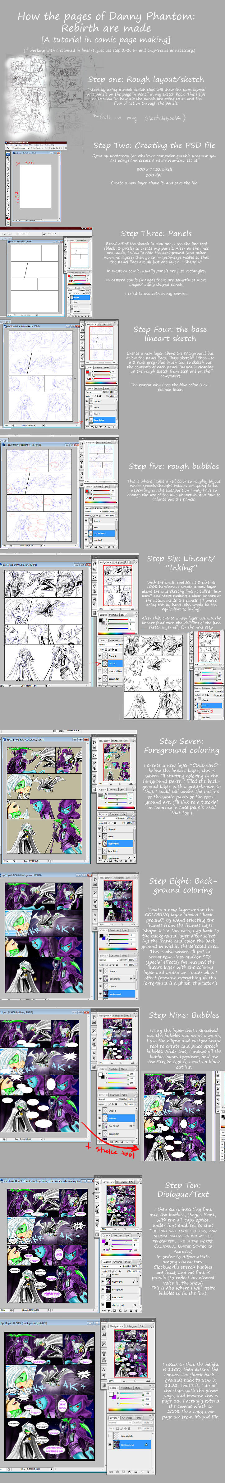Open Normal blend mode dropdown, Step Six layers panel
Screen dimensions: 225x1483
[x=108, y=645]
